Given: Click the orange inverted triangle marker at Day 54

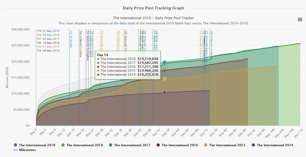Looking at the screenshot, I should click(165, 79).
